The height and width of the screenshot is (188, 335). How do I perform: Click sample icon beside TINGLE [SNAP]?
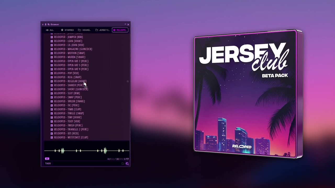52,113
